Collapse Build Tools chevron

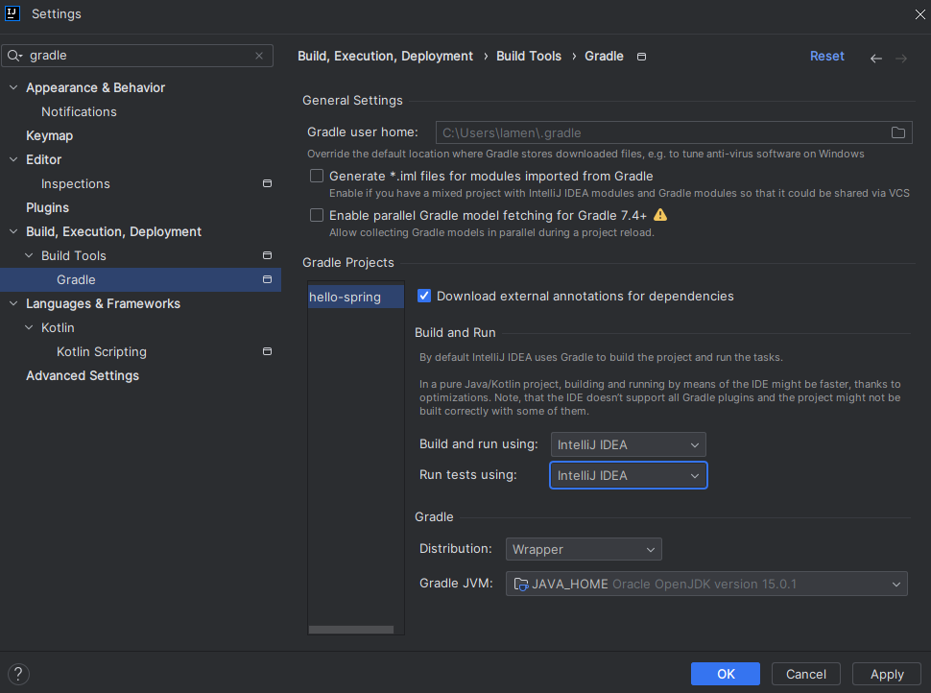(x=29, y=255)
